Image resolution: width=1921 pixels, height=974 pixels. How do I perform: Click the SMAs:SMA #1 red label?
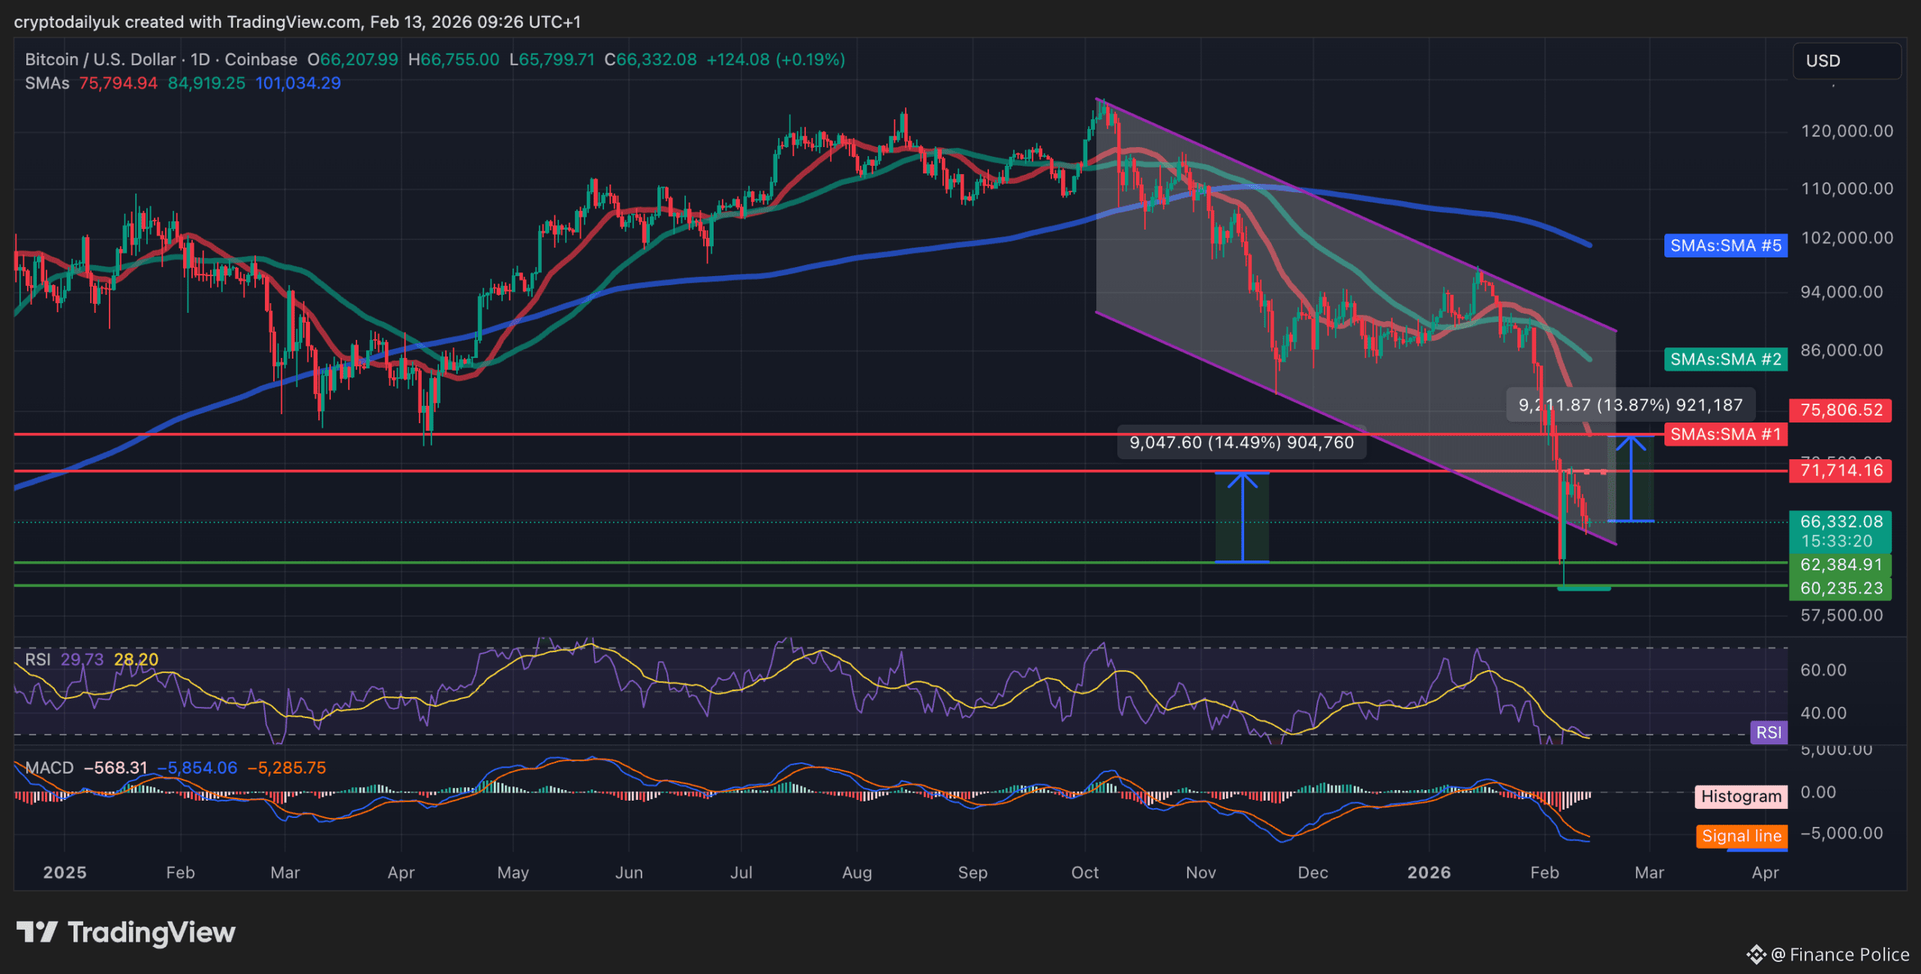1725,434
